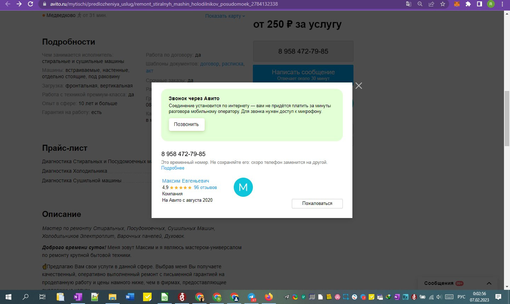
Task: Click the page vertical scrollbar thumb
Action: pyautogui.click(x=507, y=119)
